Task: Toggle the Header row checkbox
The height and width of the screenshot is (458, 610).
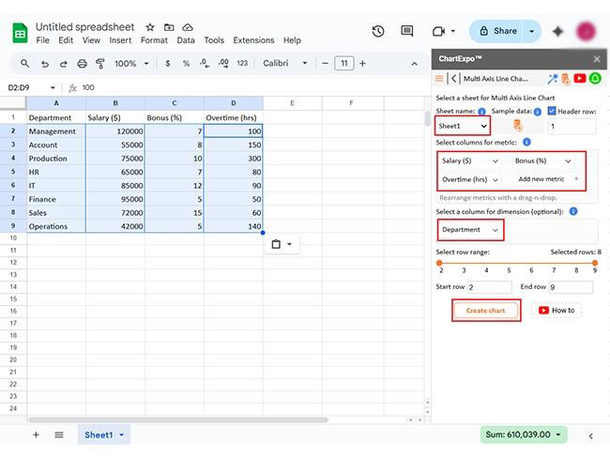Action: [x=551, y=111]
